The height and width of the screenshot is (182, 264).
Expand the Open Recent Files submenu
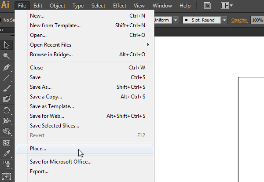pos(88,45)
